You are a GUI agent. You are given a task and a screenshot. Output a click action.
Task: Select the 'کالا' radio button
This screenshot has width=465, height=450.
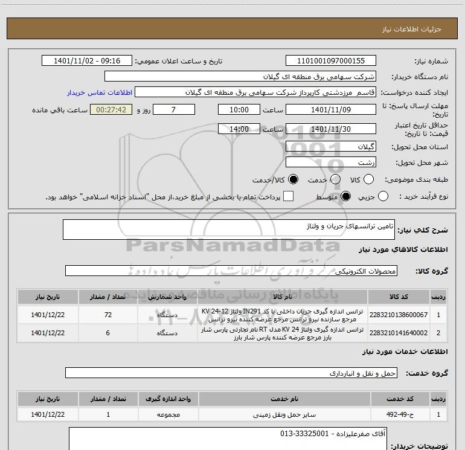click(x=368, y=179)
